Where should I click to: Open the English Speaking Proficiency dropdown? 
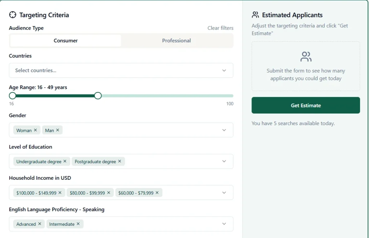(224, 224)
